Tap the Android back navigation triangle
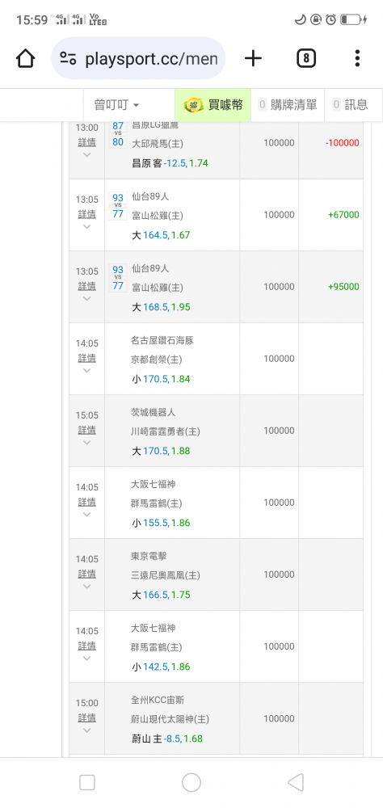Image resolution: width=383 pixels, height=808 pixels. (x=296, y=782)
